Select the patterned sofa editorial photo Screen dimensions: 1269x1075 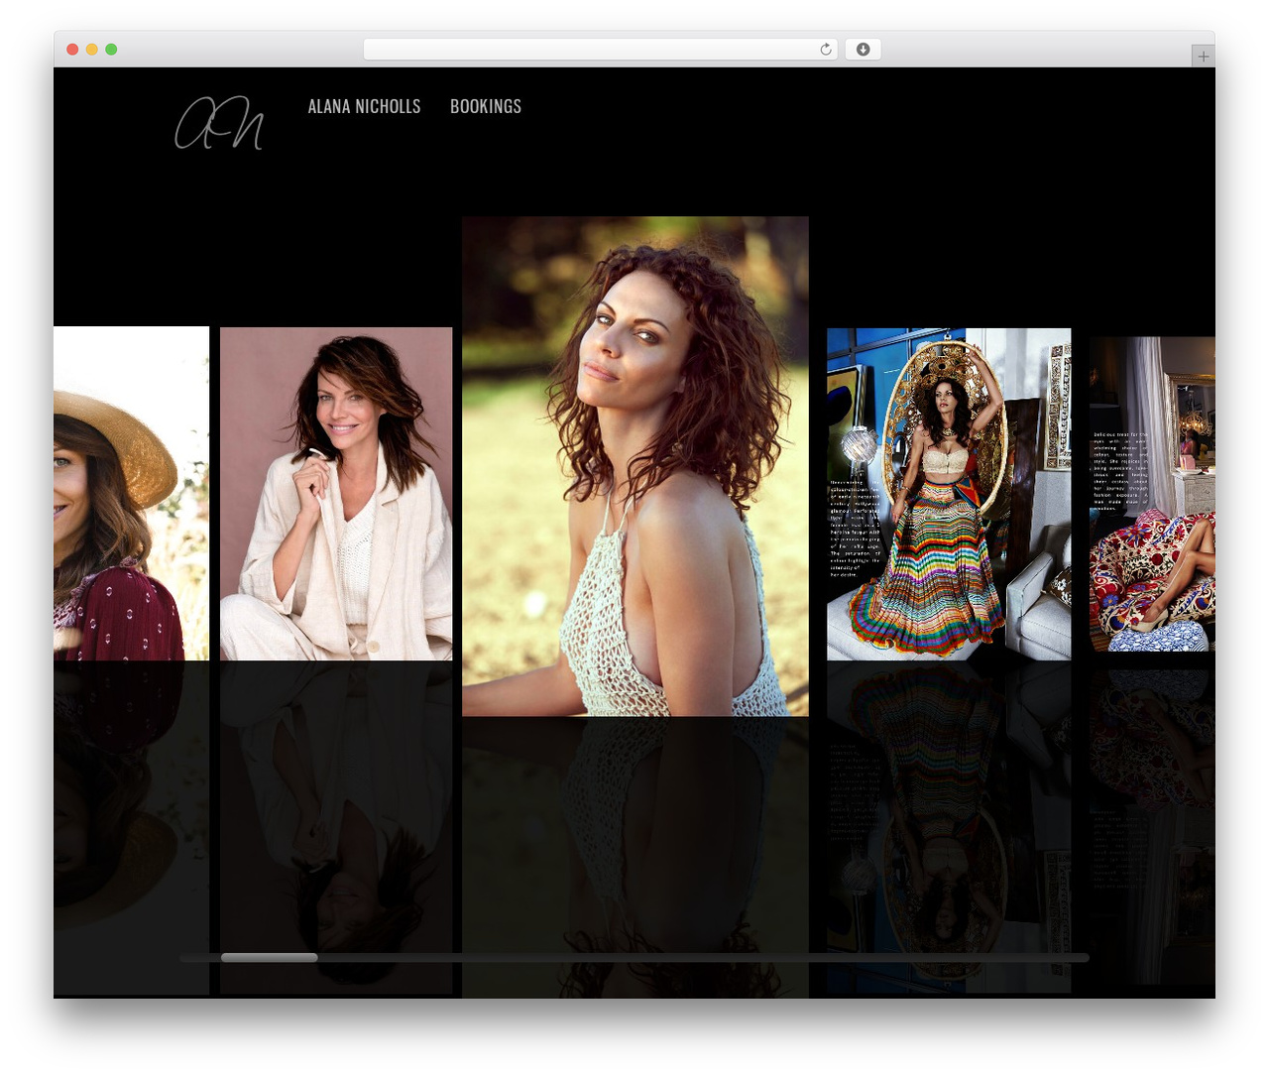[x=1152, y=494]
